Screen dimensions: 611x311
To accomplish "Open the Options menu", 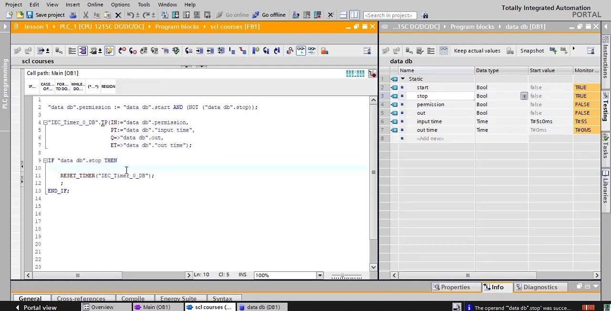I will pyautogui.click(x=120, y=4).
